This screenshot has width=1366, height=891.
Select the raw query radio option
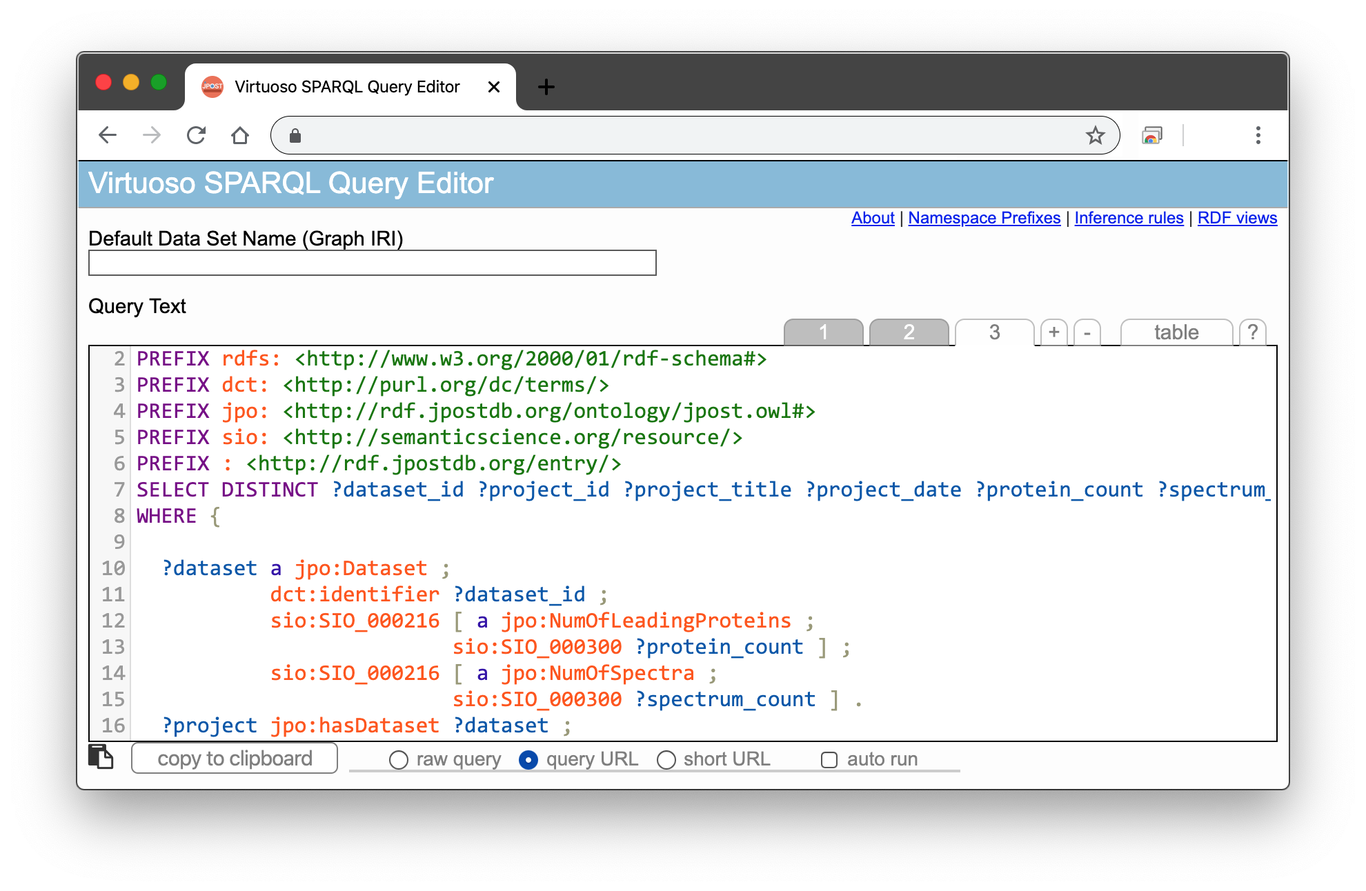(x=399, y=760)
